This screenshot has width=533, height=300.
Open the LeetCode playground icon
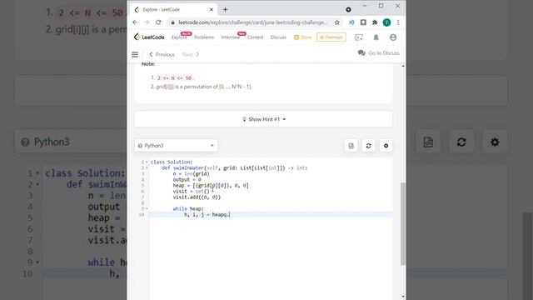tap(359, 37)
